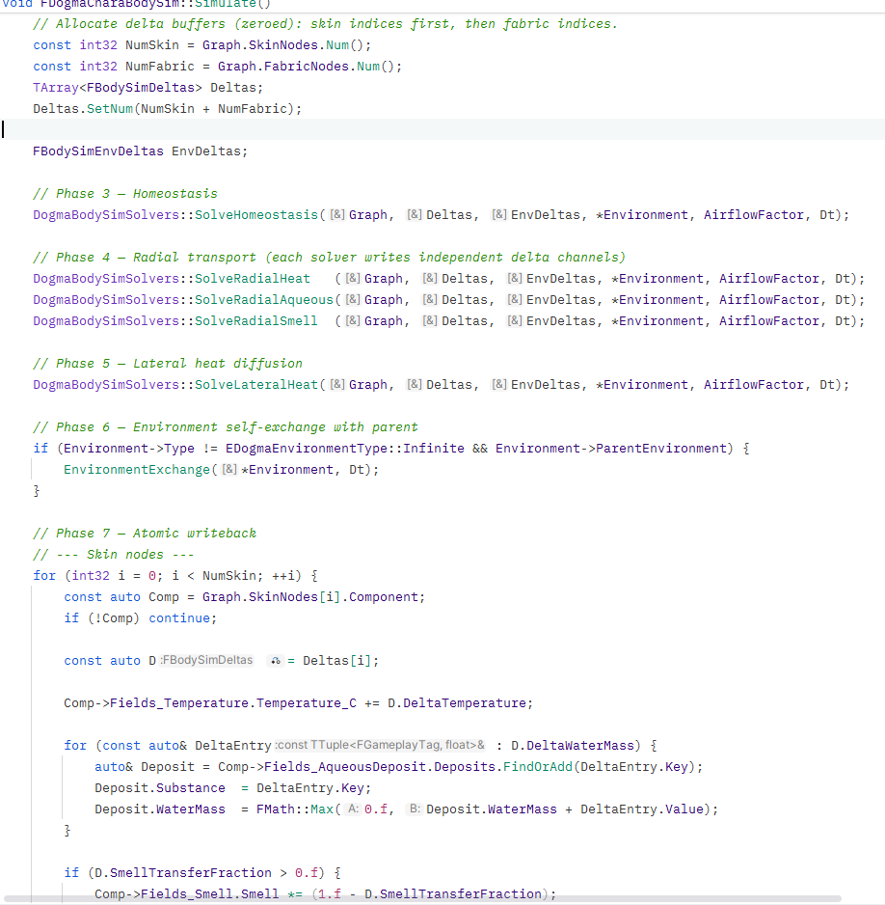Screen dimensions: 885x905
Task: Click SmellTransferFraction in the if condition
Action: pos(191,872)
